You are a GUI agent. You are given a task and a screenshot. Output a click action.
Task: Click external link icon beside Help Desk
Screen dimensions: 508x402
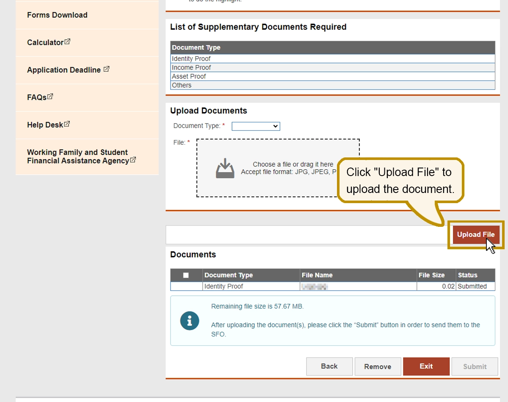[x=67, y=124]
